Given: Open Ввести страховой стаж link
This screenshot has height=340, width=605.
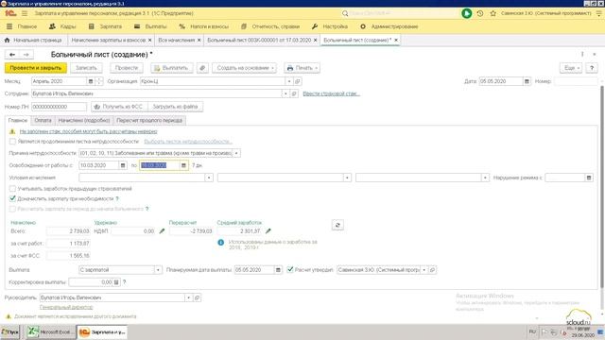Looking at the screenshot, I should click(332, 93).
